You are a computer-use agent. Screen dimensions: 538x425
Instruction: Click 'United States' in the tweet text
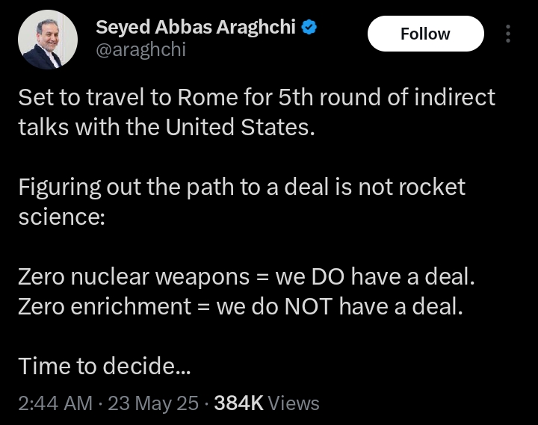tap(237, 127)
